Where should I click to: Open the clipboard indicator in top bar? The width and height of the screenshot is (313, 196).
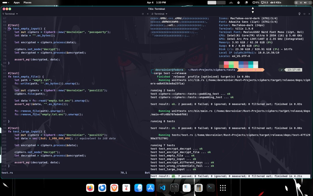tap(246, 3)
